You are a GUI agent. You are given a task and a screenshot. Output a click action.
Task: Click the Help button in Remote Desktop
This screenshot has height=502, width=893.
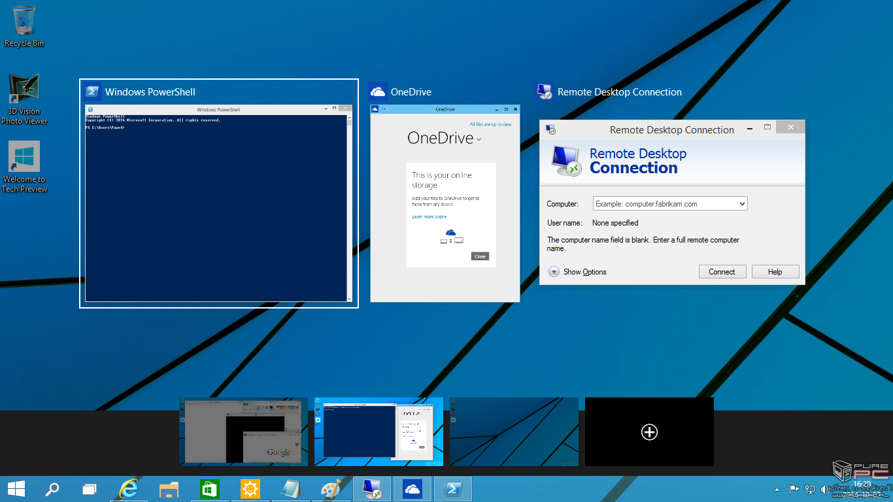pos(775,272)
